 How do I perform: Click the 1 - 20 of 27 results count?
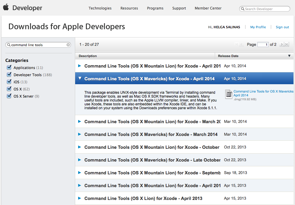89,45
